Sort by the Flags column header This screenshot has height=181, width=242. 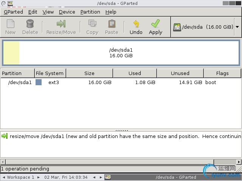(x=222, y=73)
